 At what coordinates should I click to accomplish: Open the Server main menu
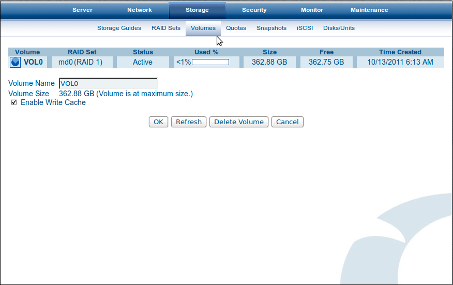pyautogui.click(x=82, y=10)
